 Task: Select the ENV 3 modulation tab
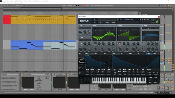[x=105, y=54]
